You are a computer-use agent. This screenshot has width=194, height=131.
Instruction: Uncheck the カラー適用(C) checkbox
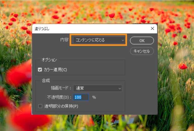[x=40, y=70]
